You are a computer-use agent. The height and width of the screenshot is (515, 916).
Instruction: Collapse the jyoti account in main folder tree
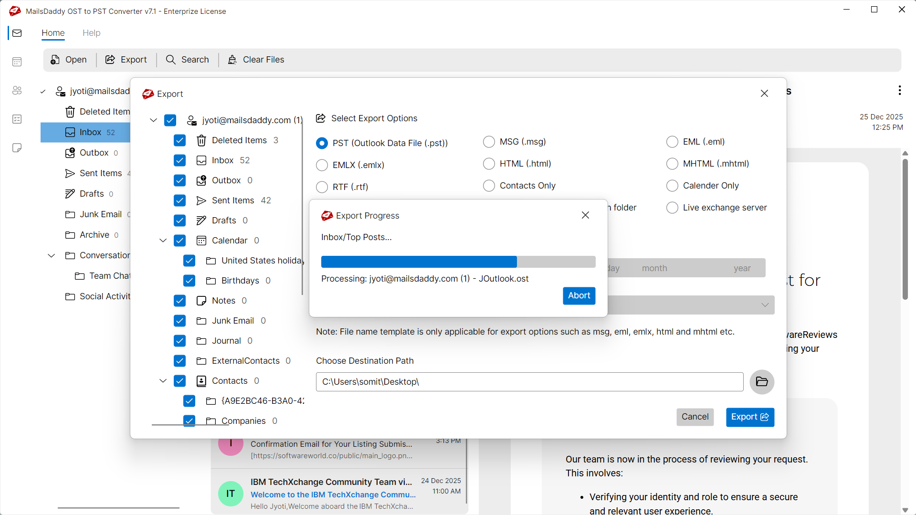tap(43, 91)
